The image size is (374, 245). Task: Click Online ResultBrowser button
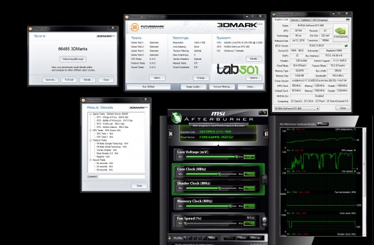tap(73, 59)
